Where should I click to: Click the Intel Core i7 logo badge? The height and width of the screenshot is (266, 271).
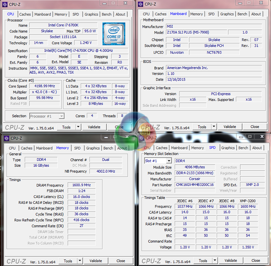click(114, 34)
